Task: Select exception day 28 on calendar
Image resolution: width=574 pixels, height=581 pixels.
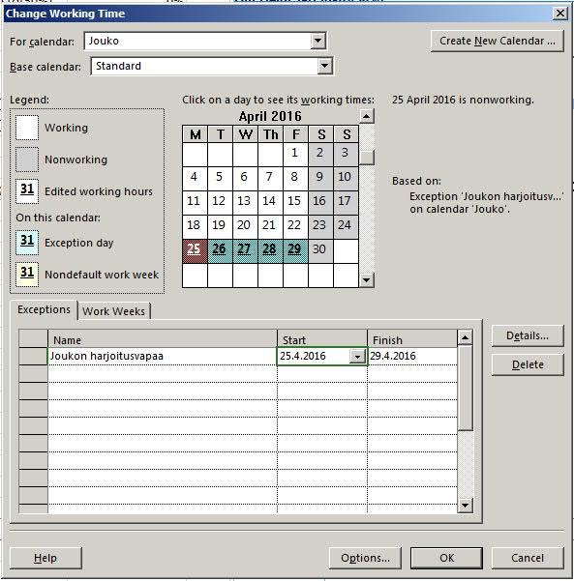Action: point(270,250)
